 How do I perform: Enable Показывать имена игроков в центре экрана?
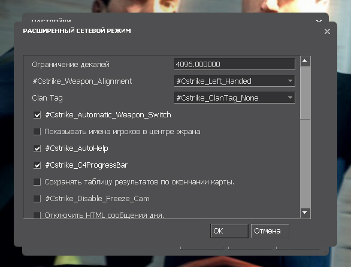tap(37, 132)
